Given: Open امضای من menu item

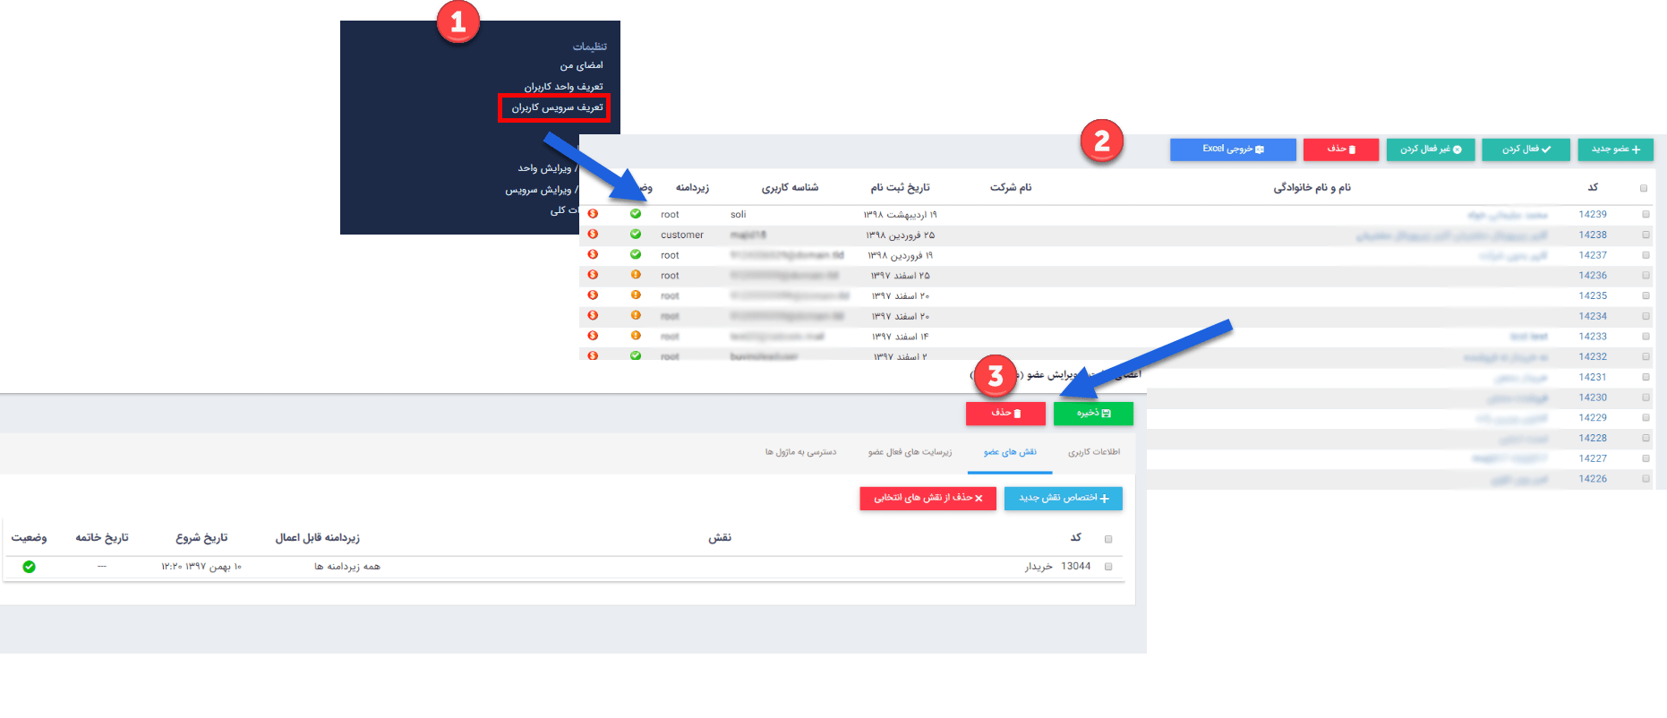Looking at the screenshot, I should [582, 65].
